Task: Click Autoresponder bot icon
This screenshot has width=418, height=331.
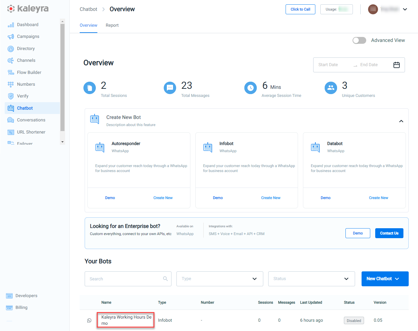Action: pyautogui.click(x=100, y=147)
